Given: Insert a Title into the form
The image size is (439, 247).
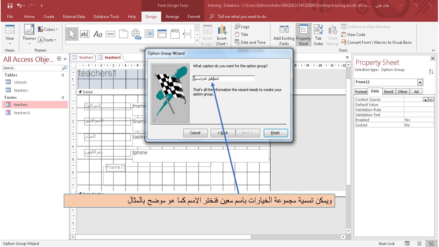Looking at the screenshot, I should tap(242, 34).
